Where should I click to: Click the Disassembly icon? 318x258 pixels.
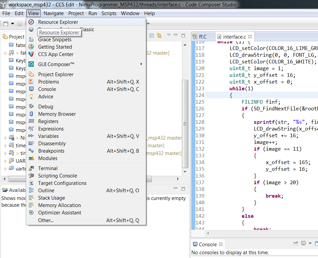31,143
